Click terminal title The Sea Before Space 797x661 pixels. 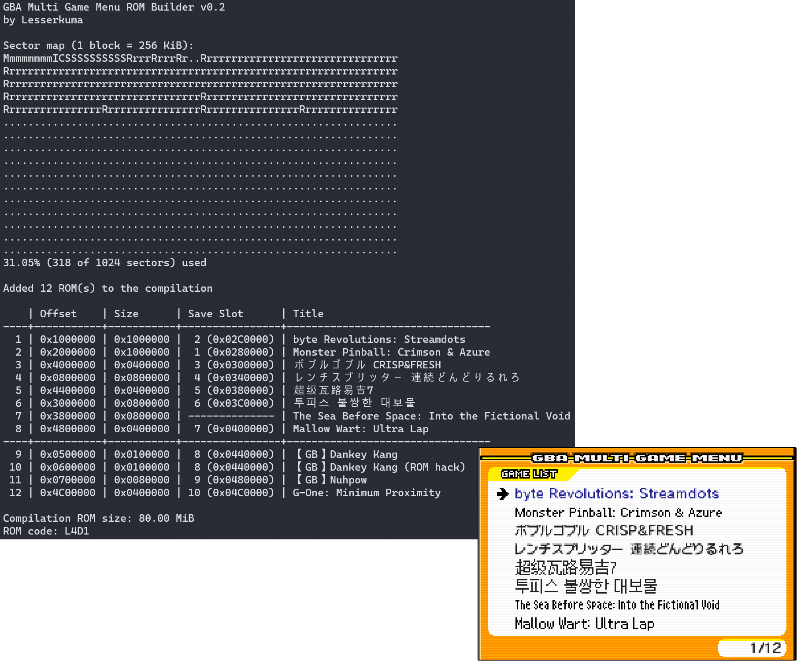(432, 416)
